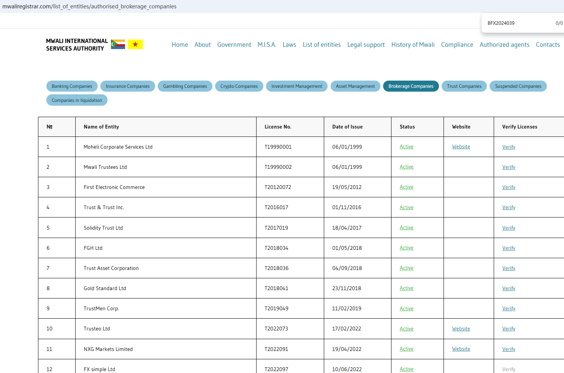This screenshot has width=564, height=373.
Task: Open Moheli Corporate Services Ltd website link
Action: click(x=461, y=147)
